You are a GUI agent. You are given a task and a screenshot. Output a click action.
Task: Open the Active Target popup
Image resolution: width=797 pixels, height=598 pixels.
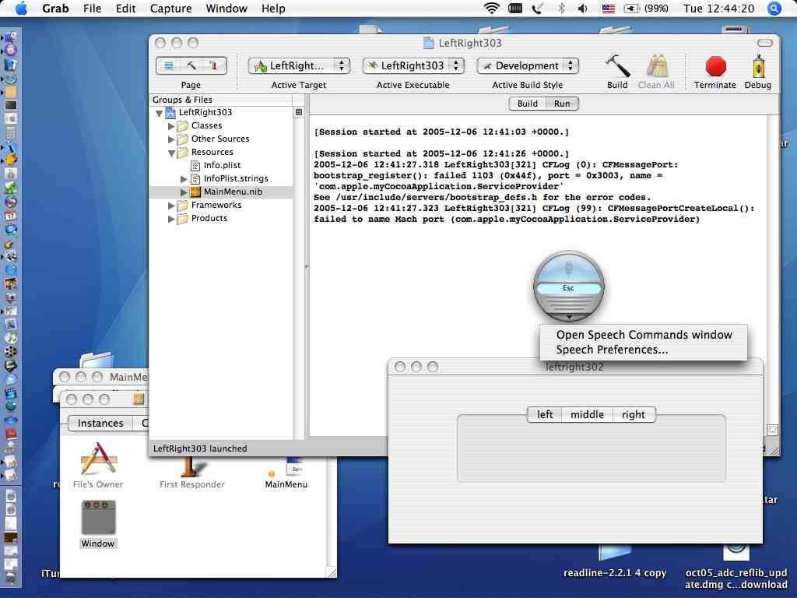pyautogui.click(x=299, y=65)
